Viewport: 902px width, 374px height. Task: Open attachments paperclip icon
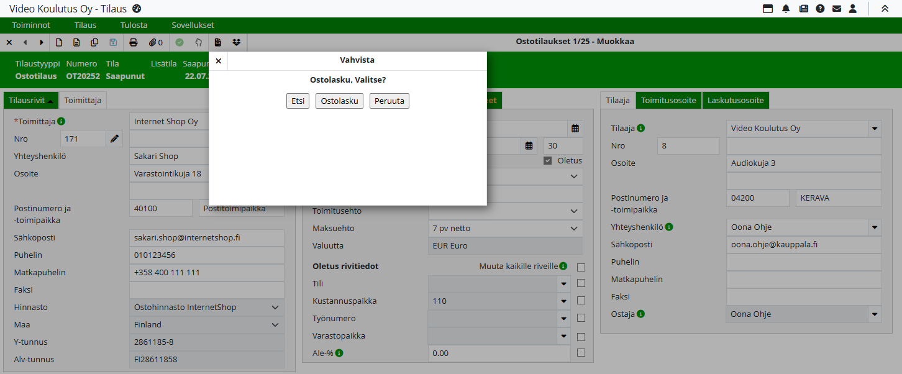coord(155,42)
